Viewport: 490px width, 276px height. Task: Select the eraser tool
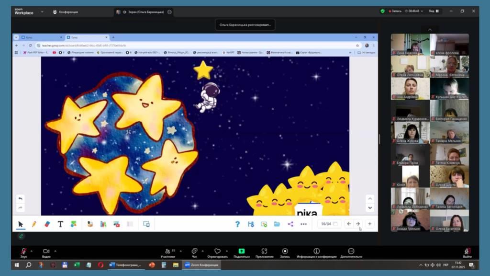[x=47, y=224]
